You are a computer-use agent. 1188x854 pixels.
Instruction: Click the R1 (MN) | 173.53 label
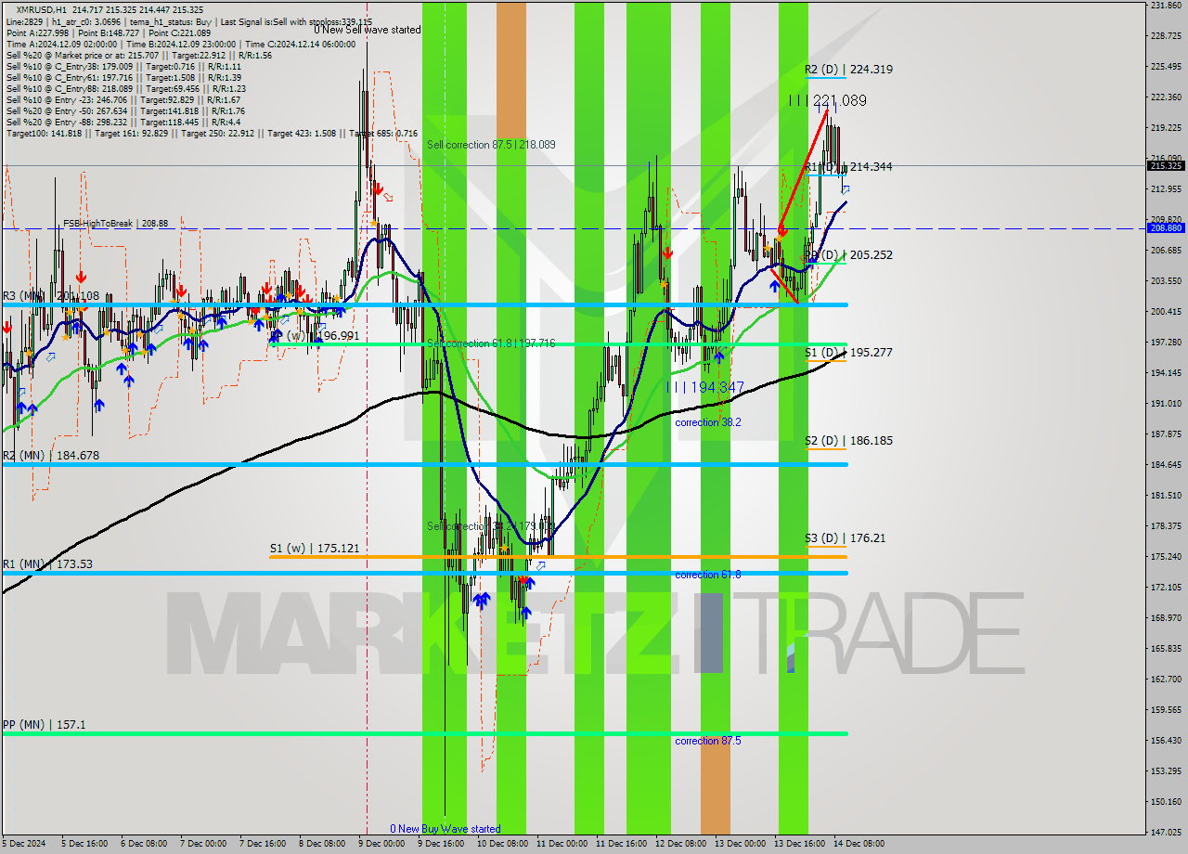[47, 564]
